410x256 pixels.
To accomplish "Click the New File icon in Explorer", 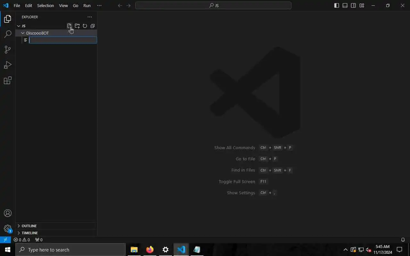I will coord(70,26).
